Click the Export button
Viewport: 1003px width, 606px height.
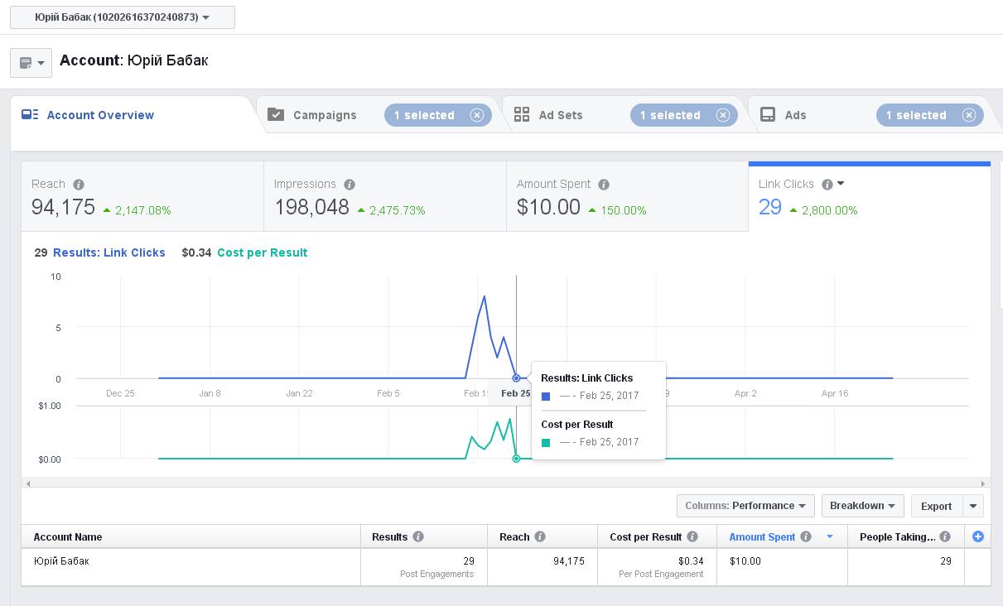(936, 506)
